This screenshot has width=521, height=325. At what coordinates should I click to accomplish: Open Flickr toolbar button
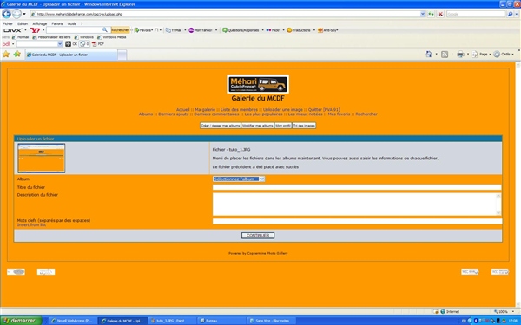click(x=273, y=30)
